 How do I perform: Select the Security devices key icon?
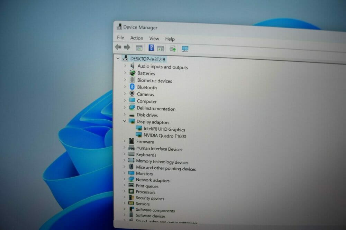(x=131, y=197)
